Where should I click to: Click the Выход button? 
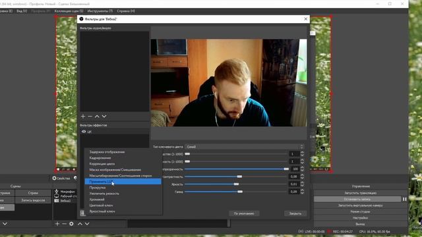(361, 224)
